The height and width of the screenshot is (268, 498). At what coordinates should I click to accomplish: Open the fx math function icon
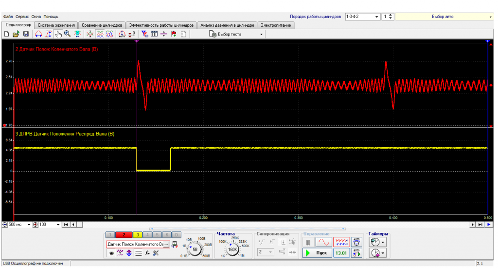click(147, 253)
